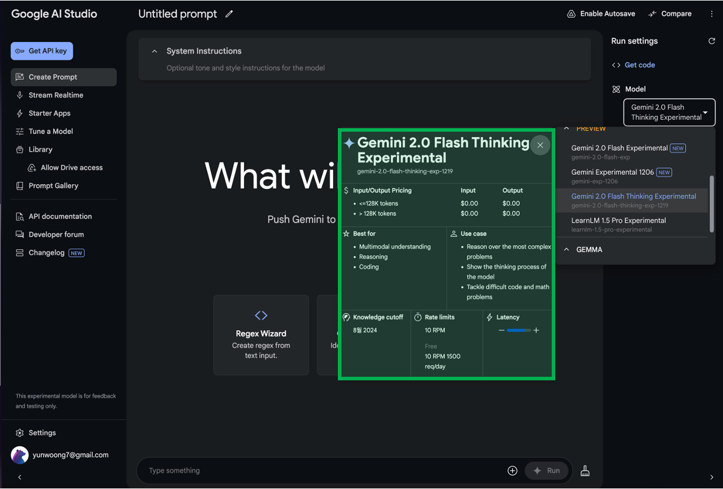
Task: Click the Library archive icon
Action: point(19,149)
